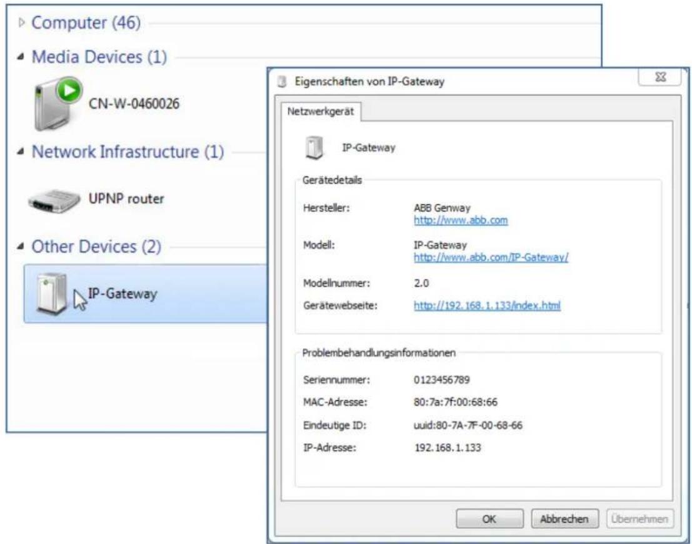Click the Übernehmen button
Image resolution: width=692 pixels, height=544 pixels.
pos(640,519)
